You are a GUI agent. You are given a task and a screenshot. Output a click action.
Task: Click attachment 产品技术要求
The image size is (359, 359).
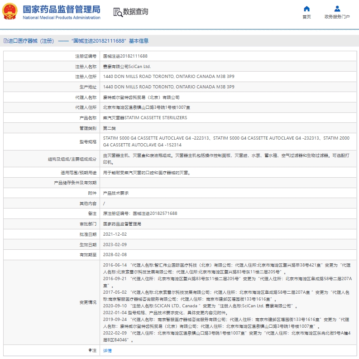pyautogui.click(x=115, y=193)
